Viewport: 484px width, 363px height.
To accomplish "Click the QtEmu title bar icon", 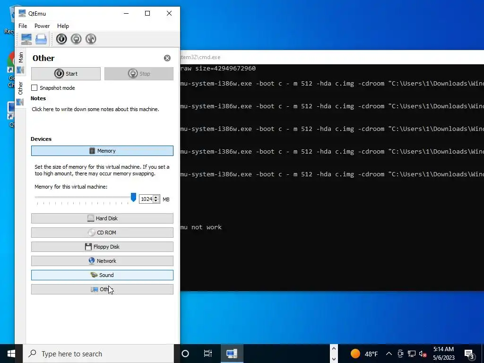I will [22, 13].
